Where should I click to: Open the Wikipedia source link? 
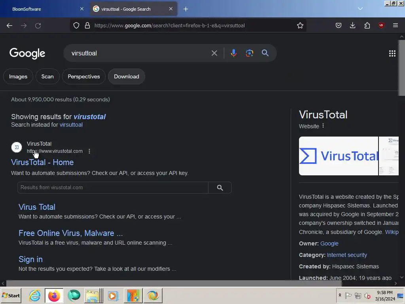click(x=392, y=232)
